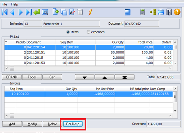Move item down with the down-arrow button

85,77
